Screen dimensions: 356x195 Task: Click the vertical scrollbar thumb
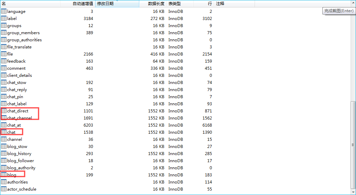[x=353, y=145]
